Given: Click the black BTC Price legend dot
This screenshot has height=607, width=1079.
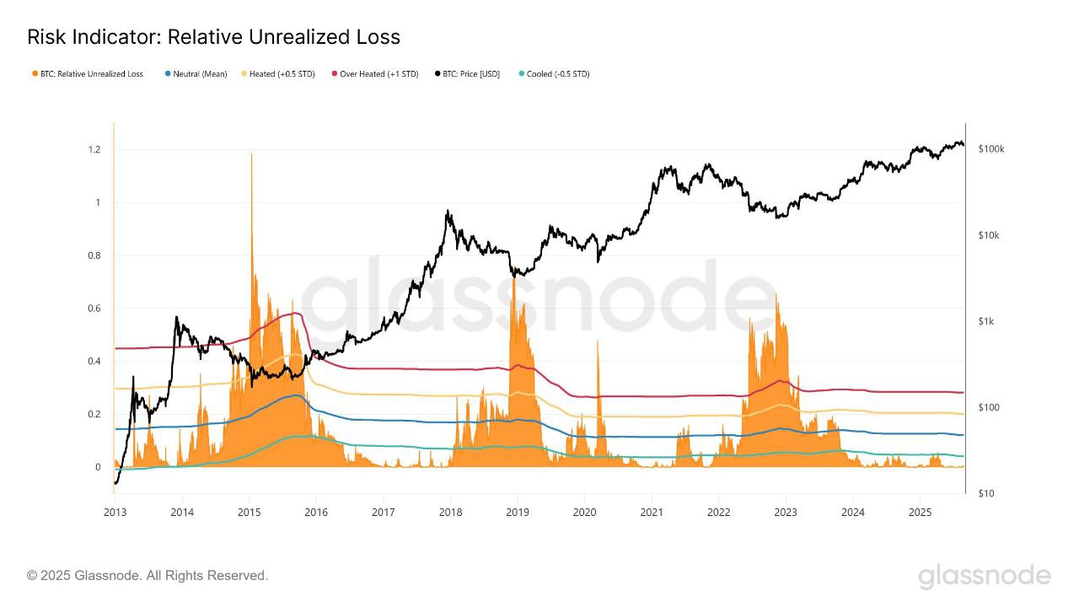Looking at the screenshot, I should point(437,74).
